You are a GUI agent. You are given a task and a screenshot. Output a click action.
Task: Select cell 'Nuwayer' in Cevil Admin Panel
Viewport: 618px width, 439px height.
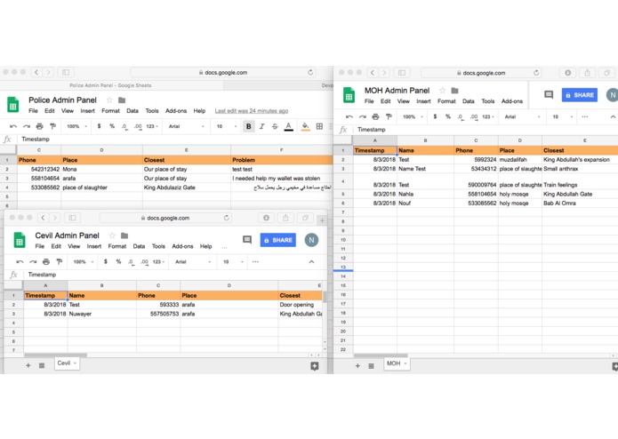tap(101, 314)
